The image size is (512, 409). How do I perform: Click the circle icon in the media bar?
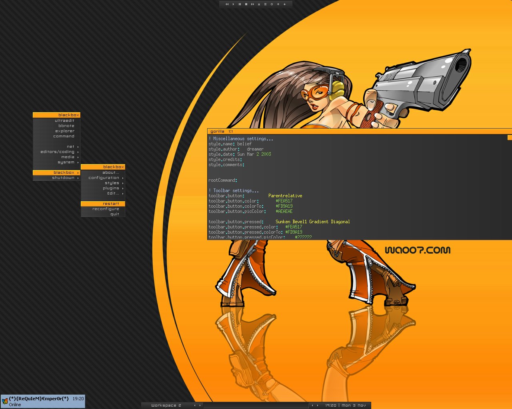(272, 4)
